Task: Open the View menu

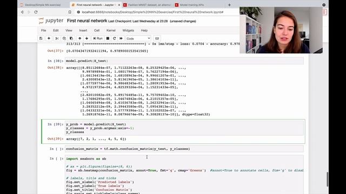Action: (69, 30)
